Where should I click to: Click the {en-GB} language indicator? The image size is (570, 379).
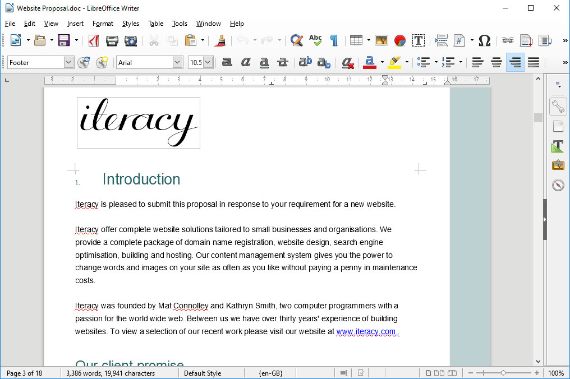[270, 373]
